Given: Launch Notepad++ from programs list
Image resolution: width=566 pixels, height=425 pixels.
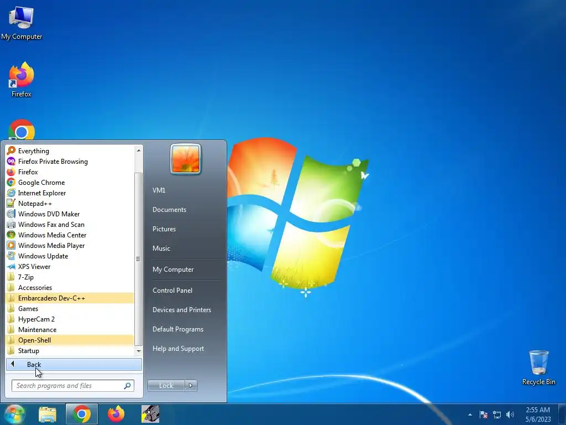Looking at the screenshot, I should (x=70, y=203).
